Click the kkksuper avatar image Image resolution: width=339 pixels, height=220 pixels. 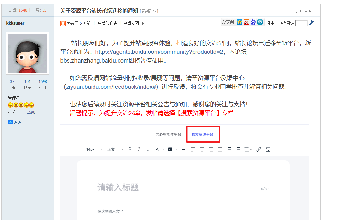tap(28, 53)
